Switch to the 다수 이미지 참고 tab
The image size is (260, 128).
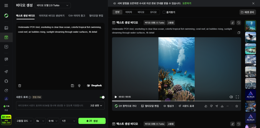coord(77,16)
